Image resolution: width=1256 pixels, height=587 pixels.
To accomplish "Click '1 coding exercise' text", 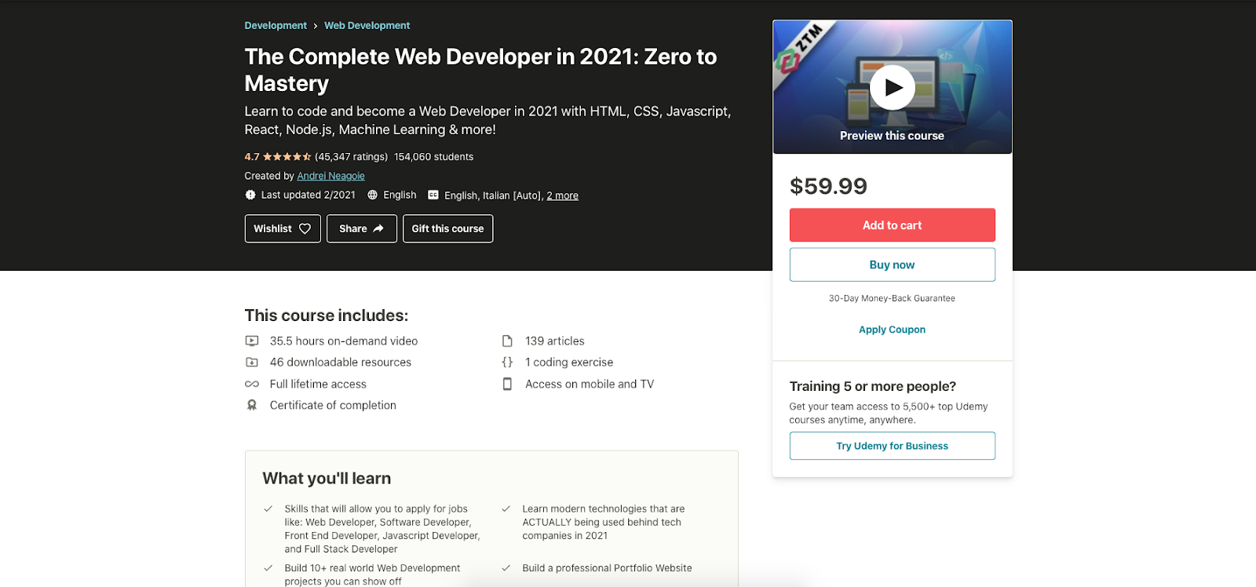I will point(569,362).
